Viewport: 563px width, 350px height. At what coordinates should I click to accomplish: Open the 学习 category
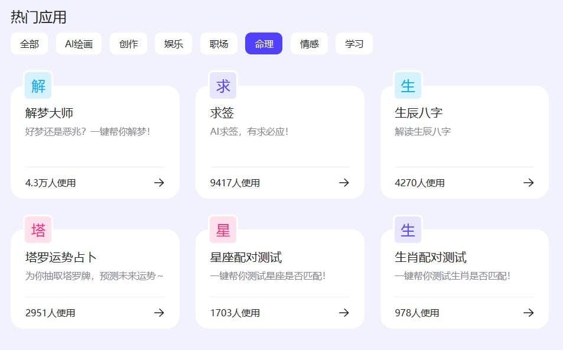(x=354, y=43)
